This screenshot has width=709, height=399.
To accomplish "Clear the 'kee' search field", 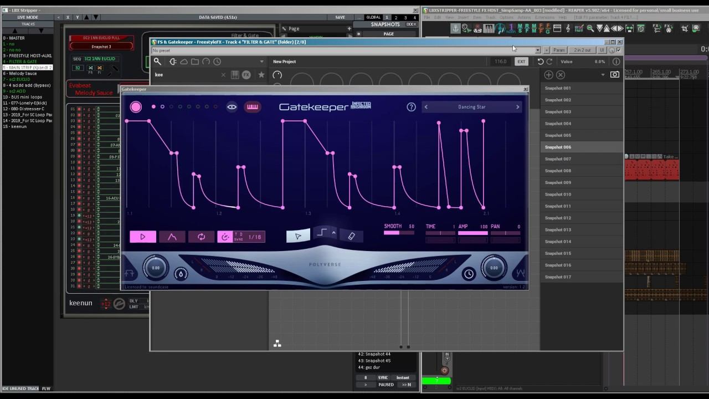I will point(224,75).
